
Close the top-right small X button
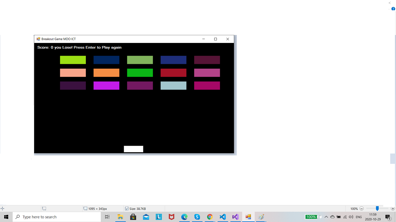[x=390, y=3]
